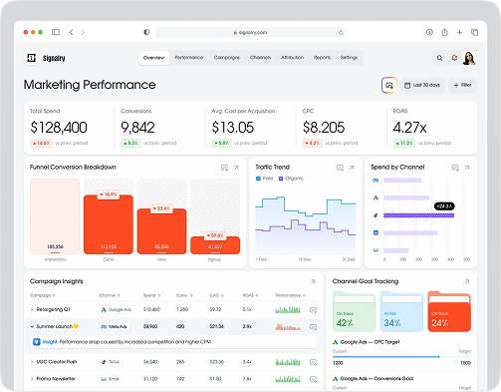Ask AI about Funnel Conversion Breakdown
The width and height of the screenshot is (501, 392).
pyautogui.click(x=224, y=168)
